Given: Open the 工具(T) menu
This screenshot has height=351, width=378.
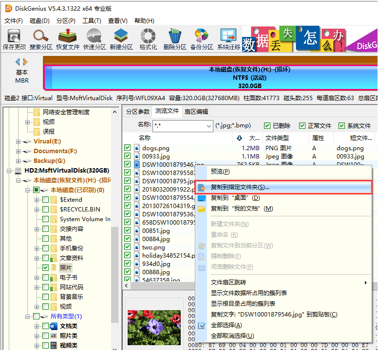Looking at the screenshot, I should 92,21.
